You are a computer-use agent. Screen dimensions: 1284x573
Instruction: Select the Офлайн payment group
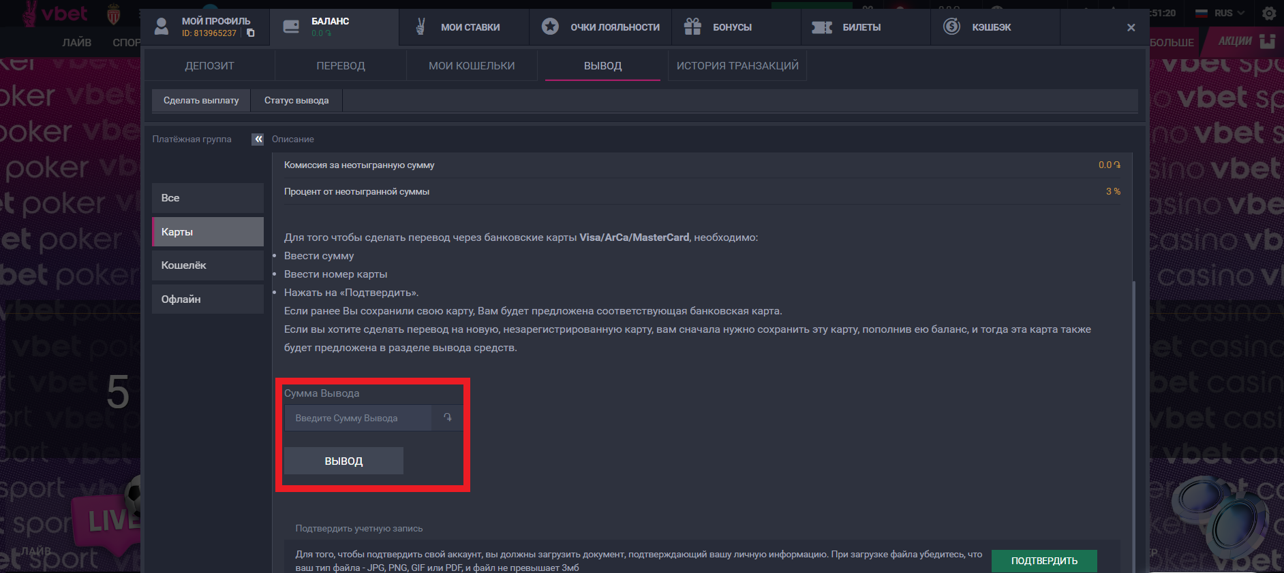point(208,299)
